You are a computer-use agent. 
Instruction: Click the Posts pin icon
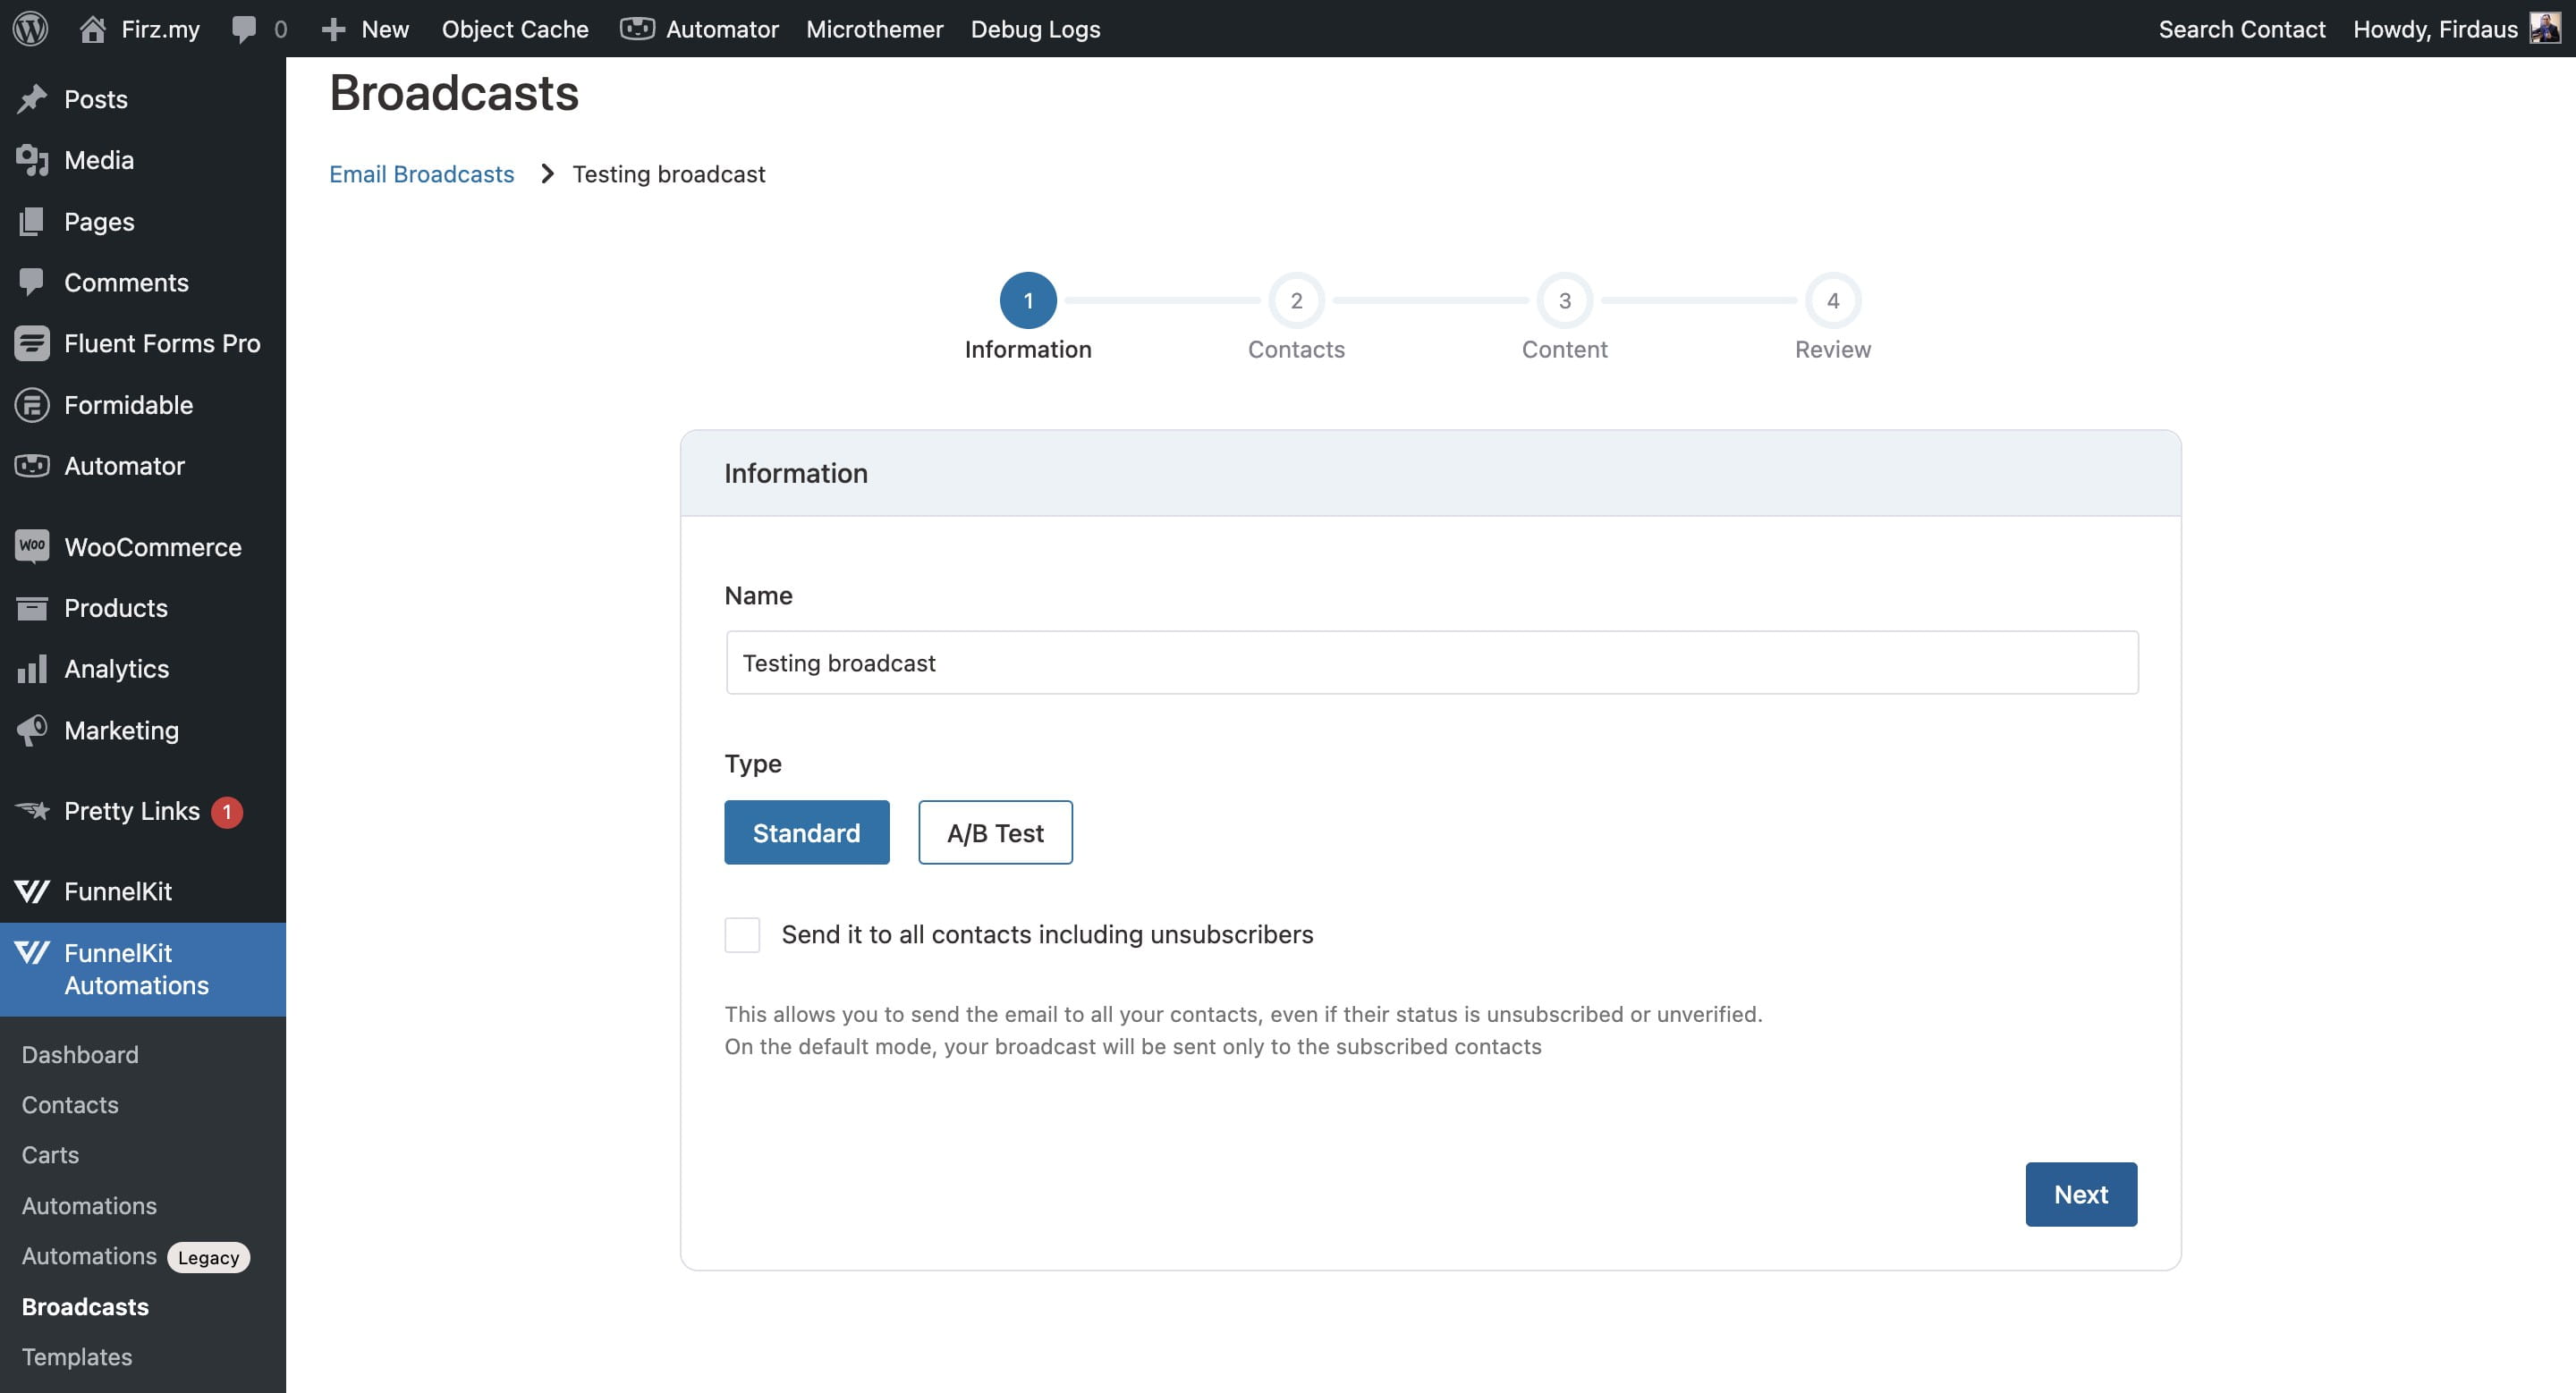point(32,99)
